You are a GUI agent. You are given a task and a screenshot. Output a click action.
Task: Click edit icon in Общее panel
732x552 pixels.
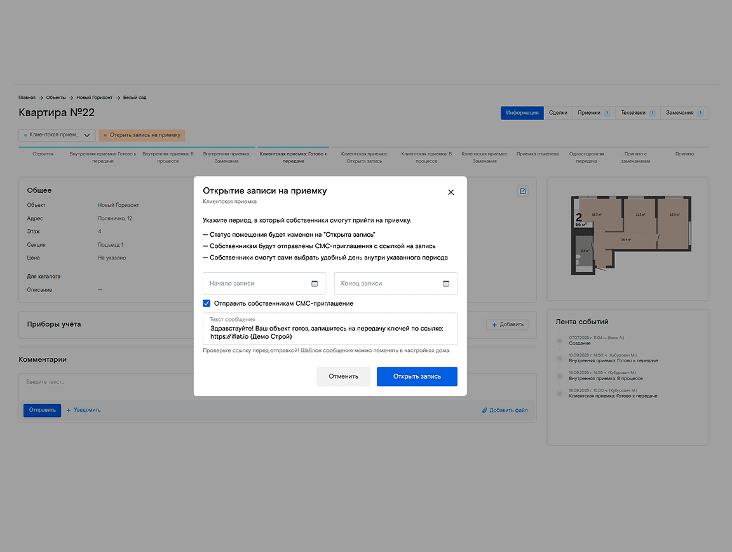[x=523, y=191]
